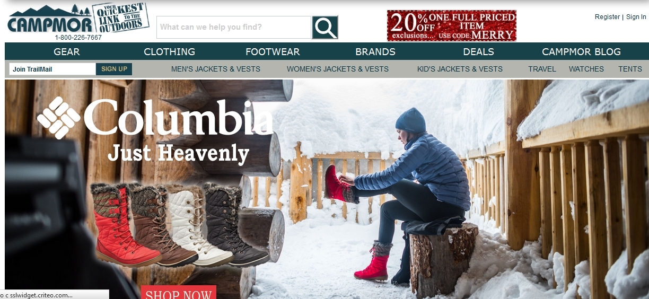Open Women's Jackets & Vests link

click(x=338, y=69)
